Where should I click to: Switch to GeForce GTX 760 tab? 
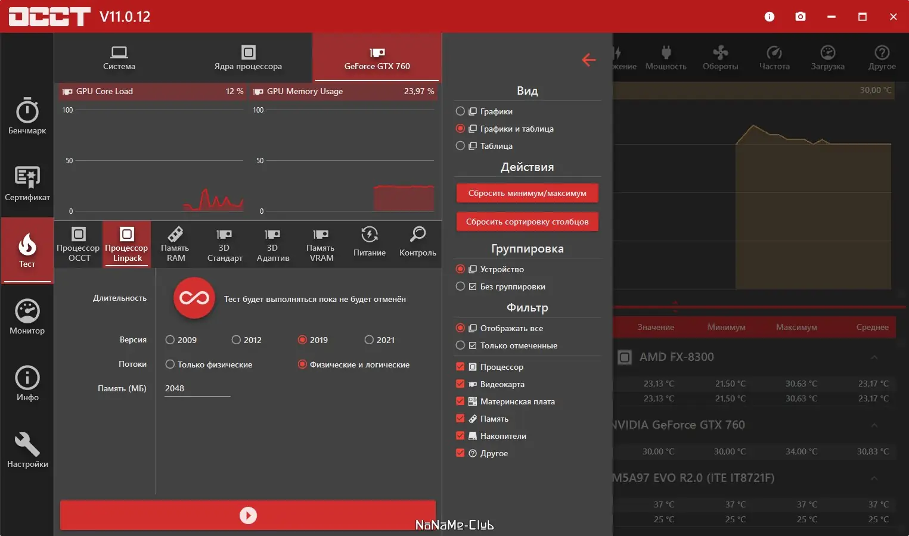(x=377, y=58)
